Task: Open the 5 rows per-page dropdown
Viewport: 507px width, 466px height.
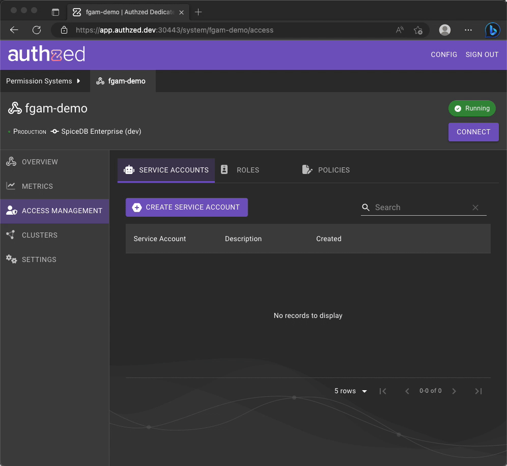Action: (x=350, y=391)
